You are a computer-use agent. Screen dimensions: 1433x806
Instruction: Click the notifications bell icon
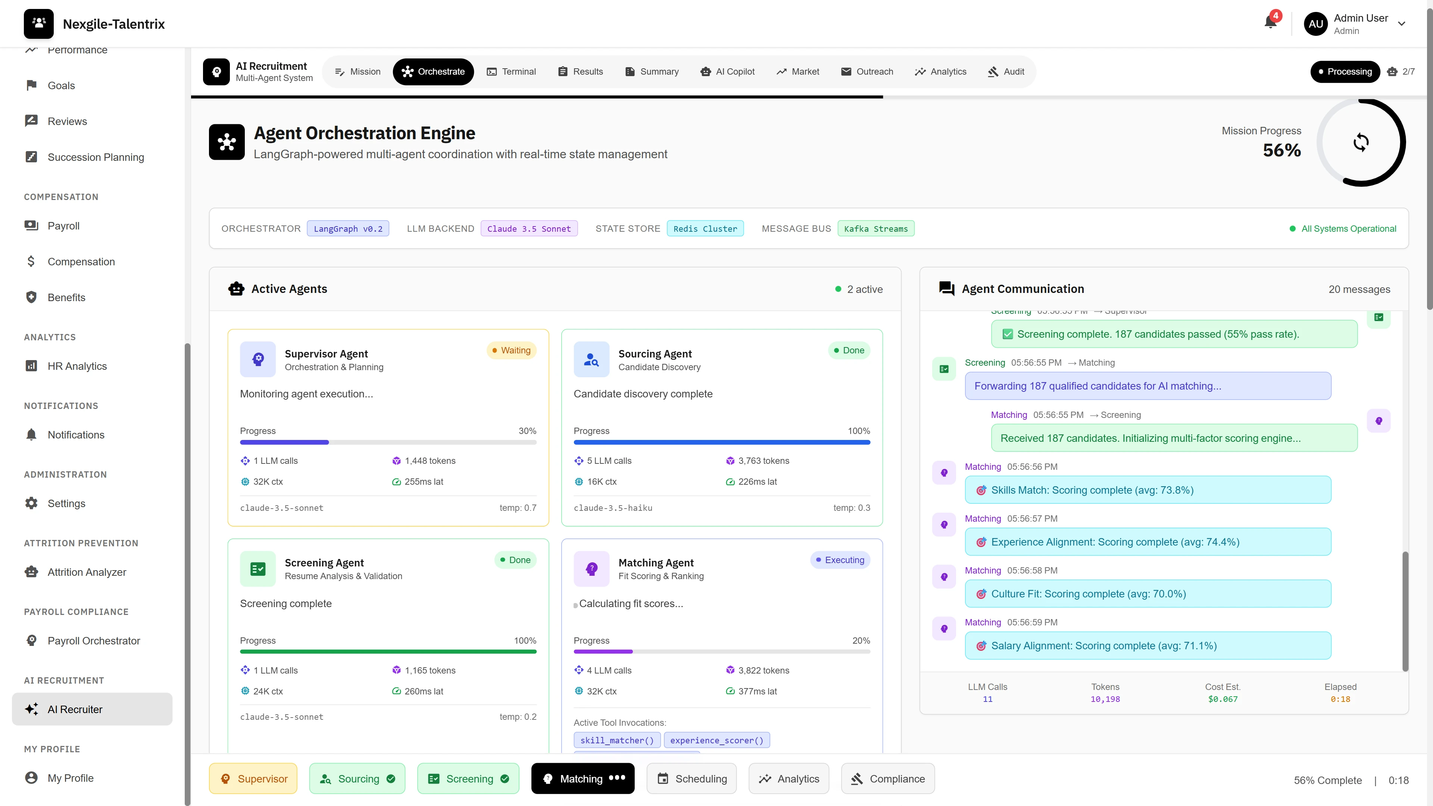(x=1271, y=22)
